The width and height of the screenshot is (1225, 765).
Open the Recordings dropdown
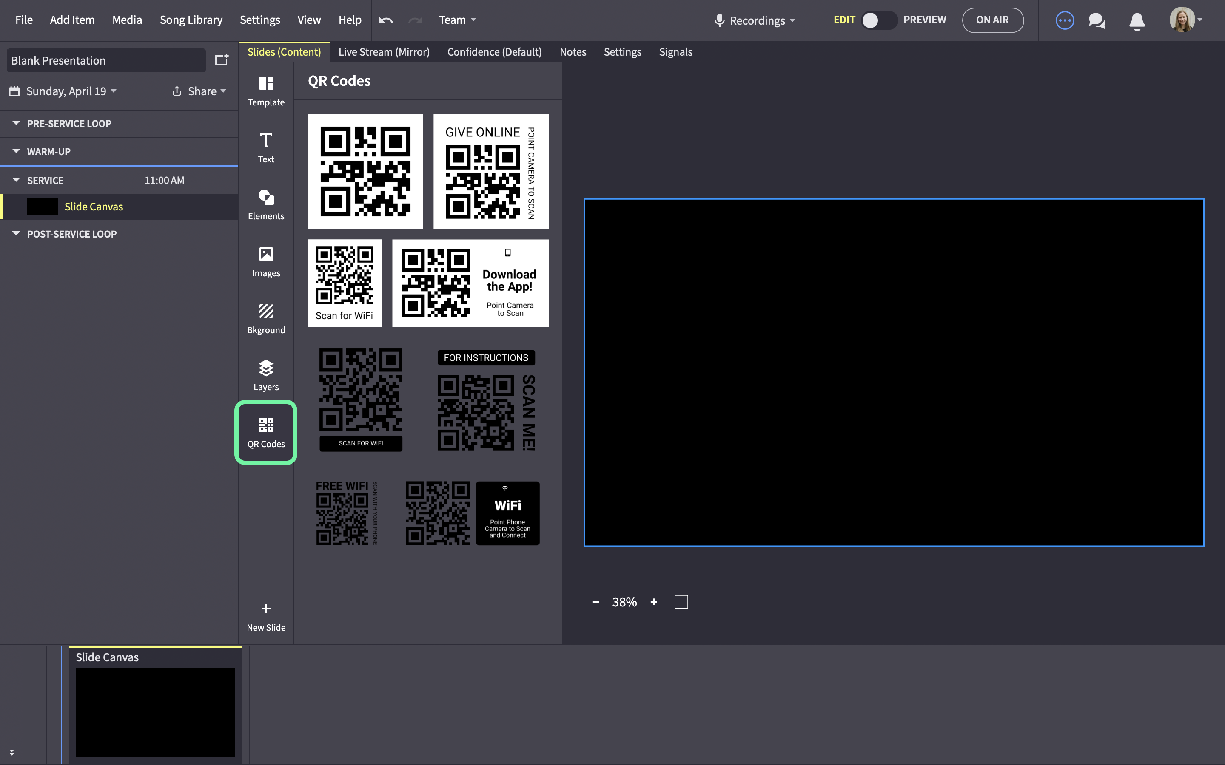pyautogui.click(x=754, y=20)
